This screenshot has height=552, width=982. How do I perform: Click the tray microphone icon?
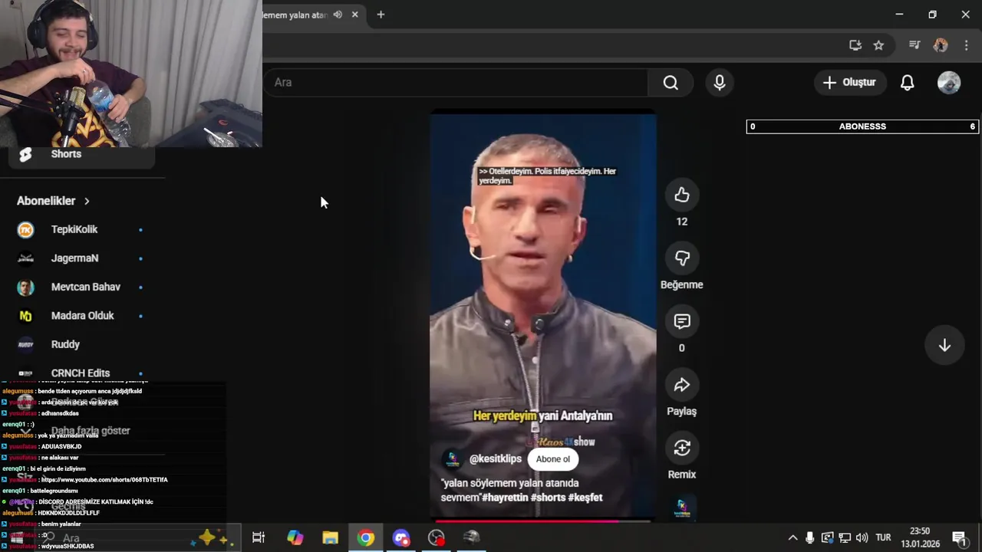point(809,538)
